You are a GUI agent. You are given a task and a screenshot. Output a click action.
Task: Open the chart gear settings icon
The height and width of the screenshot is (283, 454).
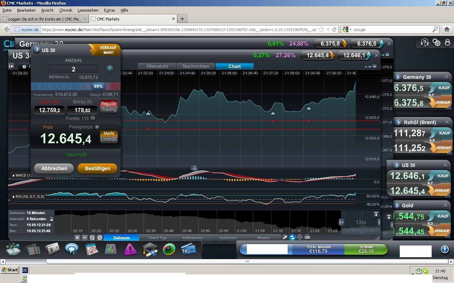coord(24,67)
